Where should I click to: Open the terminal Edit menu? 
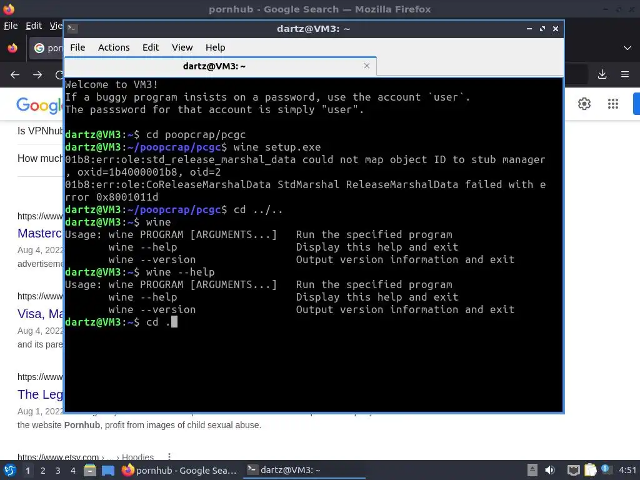pos(150,47)
